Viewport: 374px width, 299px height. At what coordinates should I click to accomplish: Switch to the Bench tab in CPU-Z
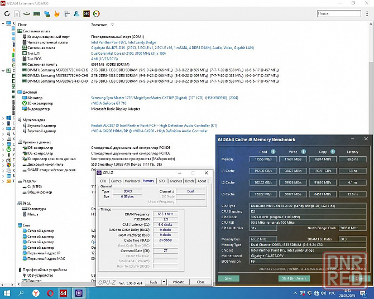(189, 181)
